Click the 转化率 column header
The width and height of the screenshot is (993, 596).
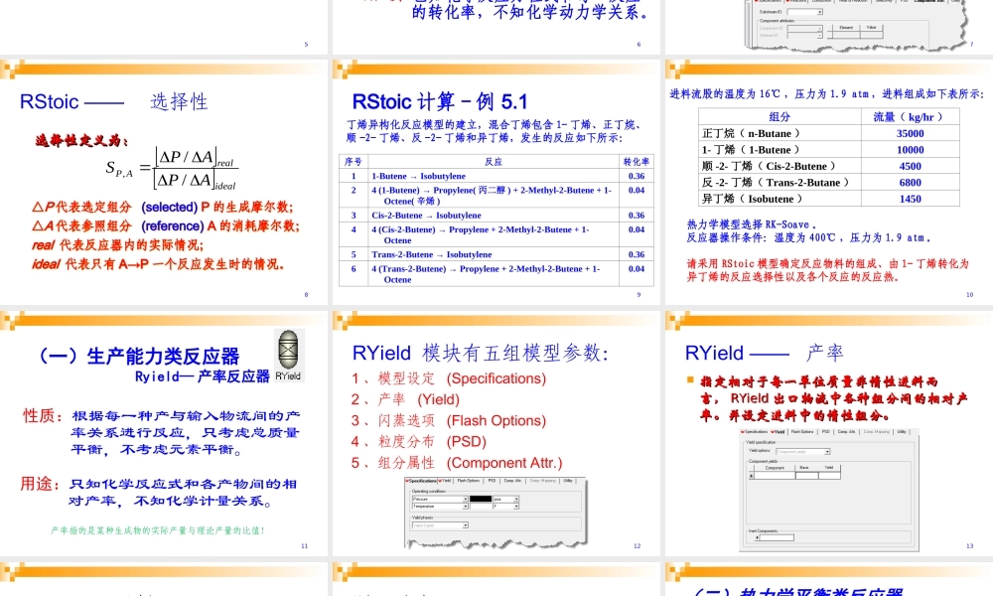(x=636, y=162)
